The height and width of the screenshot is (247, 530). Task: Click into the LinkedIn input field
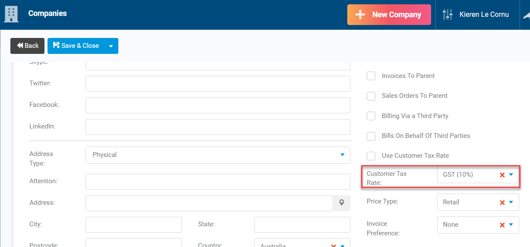218,127
